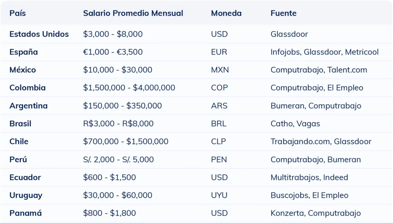Viewport: 393px width, 223px height.
Task: Select the Estados Unidos row label
Action: (39, 34)
